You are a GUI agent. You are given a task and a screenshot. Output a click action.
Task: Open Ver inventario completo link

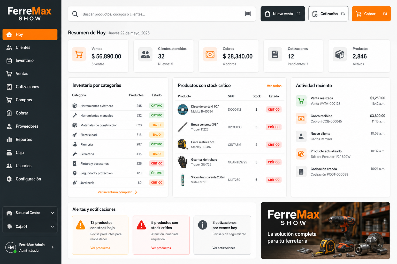tap(117, 192)
